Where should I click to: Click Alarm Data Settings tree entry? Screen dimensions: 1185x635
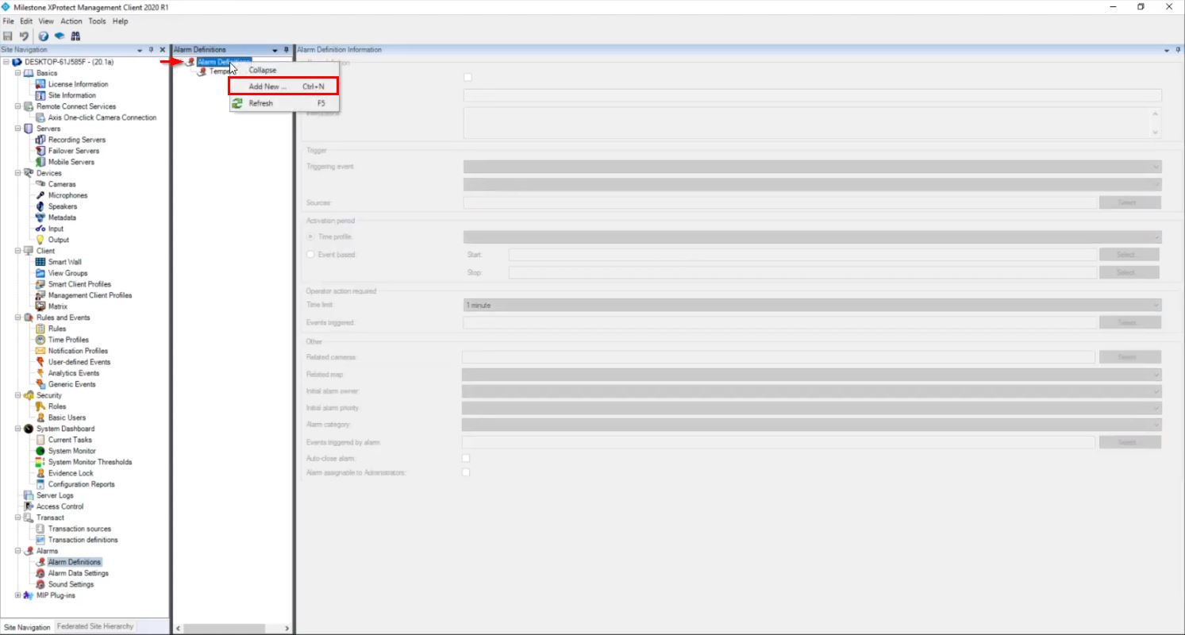pyautogui.click(x=79, y=573)
